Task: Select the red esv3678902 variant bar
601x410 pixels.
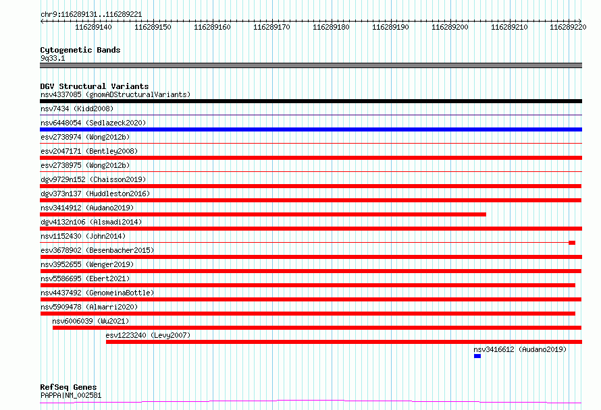Action: pyautogui.click(x=311, y=257)
